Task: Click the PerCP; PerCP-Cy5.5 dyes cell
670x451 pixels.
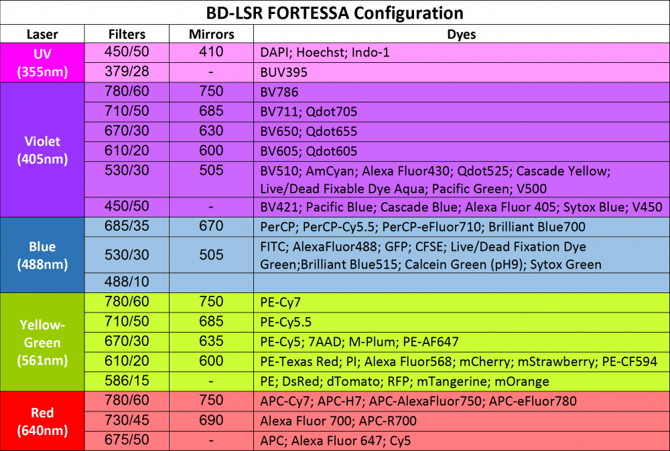Action: point(462,227)
